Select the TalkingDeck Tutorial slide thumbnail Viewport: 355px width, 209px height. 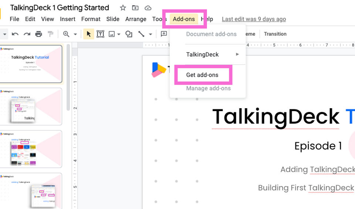(31, 64)
